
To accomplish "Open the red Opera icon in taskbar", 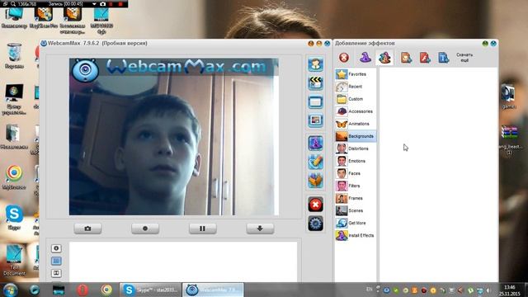I will tap(82, 290).
